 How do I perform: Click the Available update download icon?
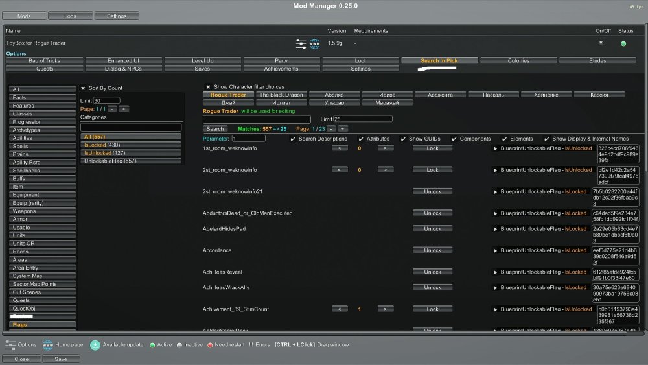[95, 345]
